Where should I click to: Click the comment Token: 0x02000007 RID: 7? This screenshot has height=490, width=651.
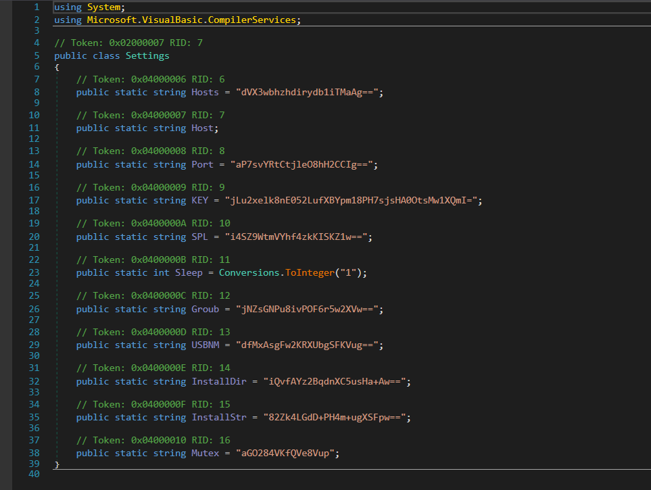128,43
